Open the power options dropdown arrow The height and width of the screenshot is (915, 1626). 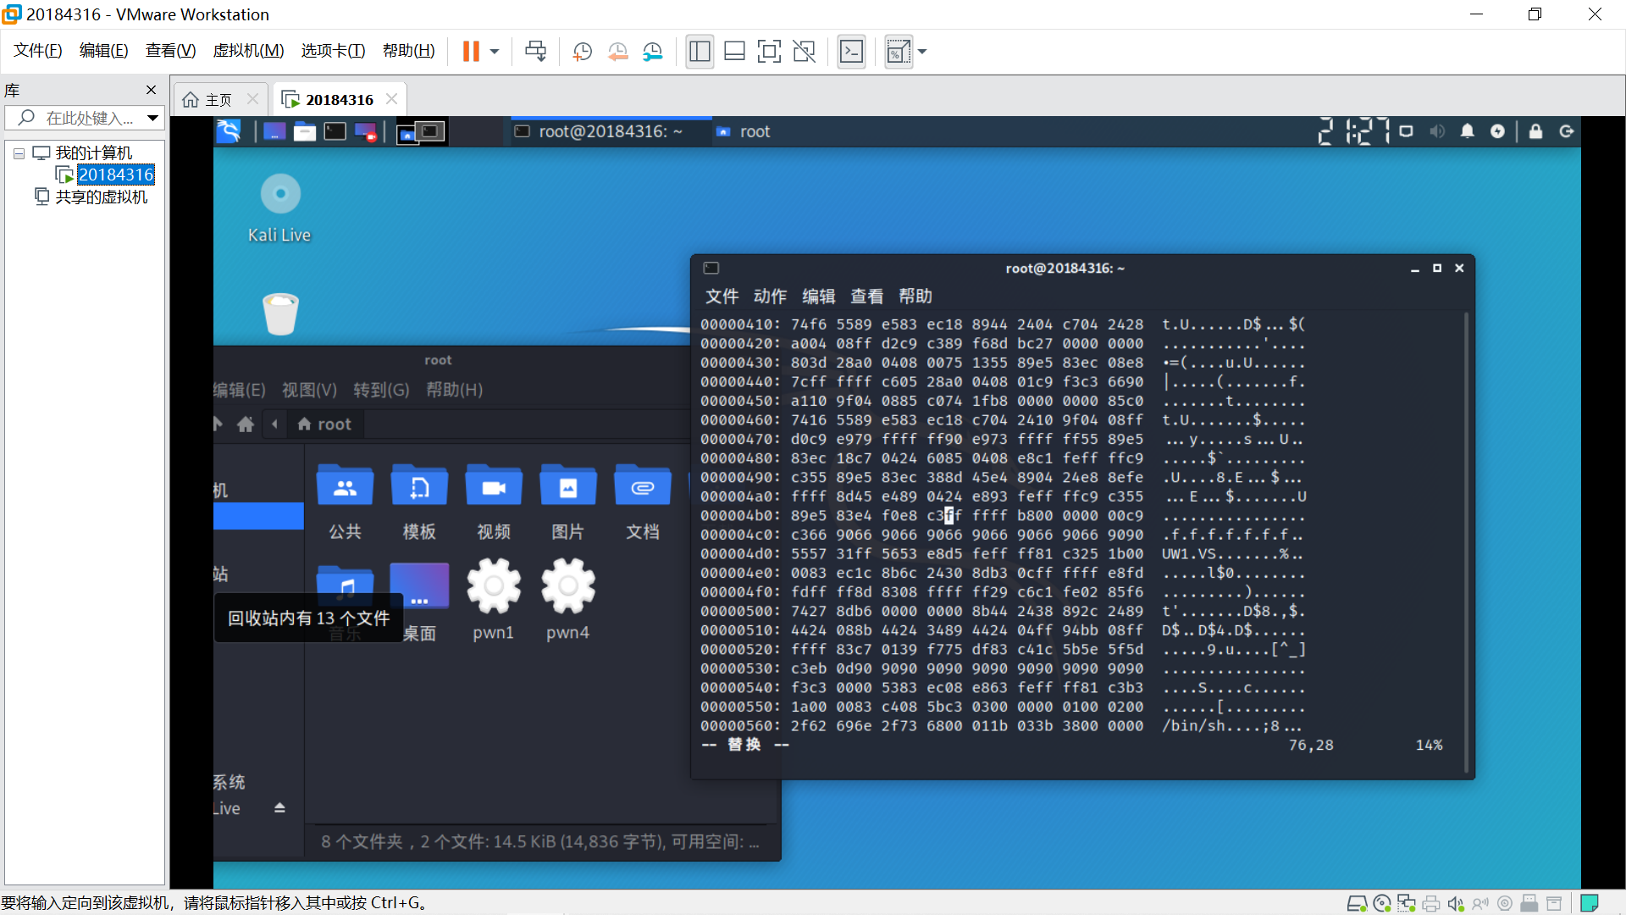coord(495,52)
